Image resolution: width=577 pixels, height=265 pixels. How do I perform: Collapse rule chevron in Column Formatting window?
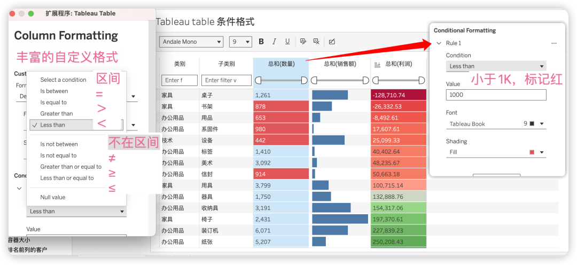click(19, 189)
